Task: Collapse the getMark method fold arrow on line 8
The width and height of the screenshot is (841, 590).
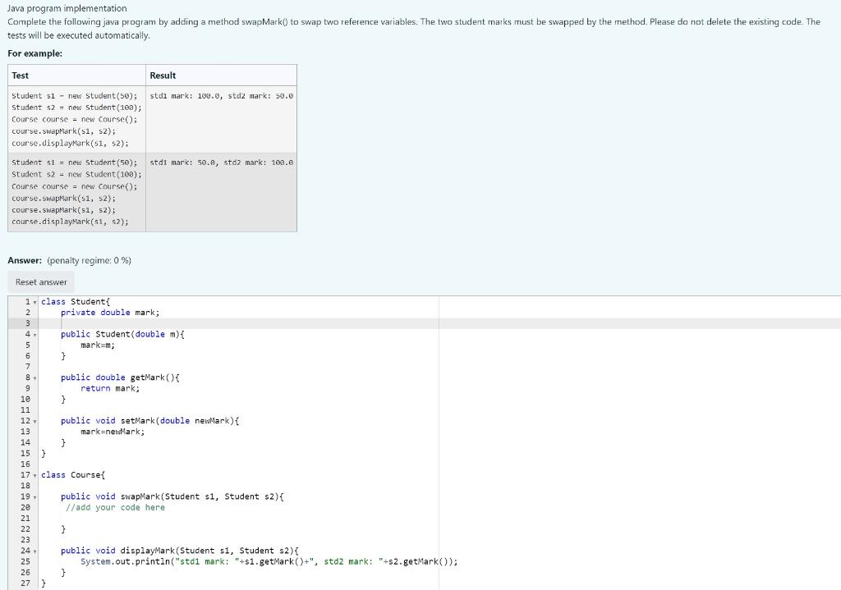Action: [x=34, y=377]
